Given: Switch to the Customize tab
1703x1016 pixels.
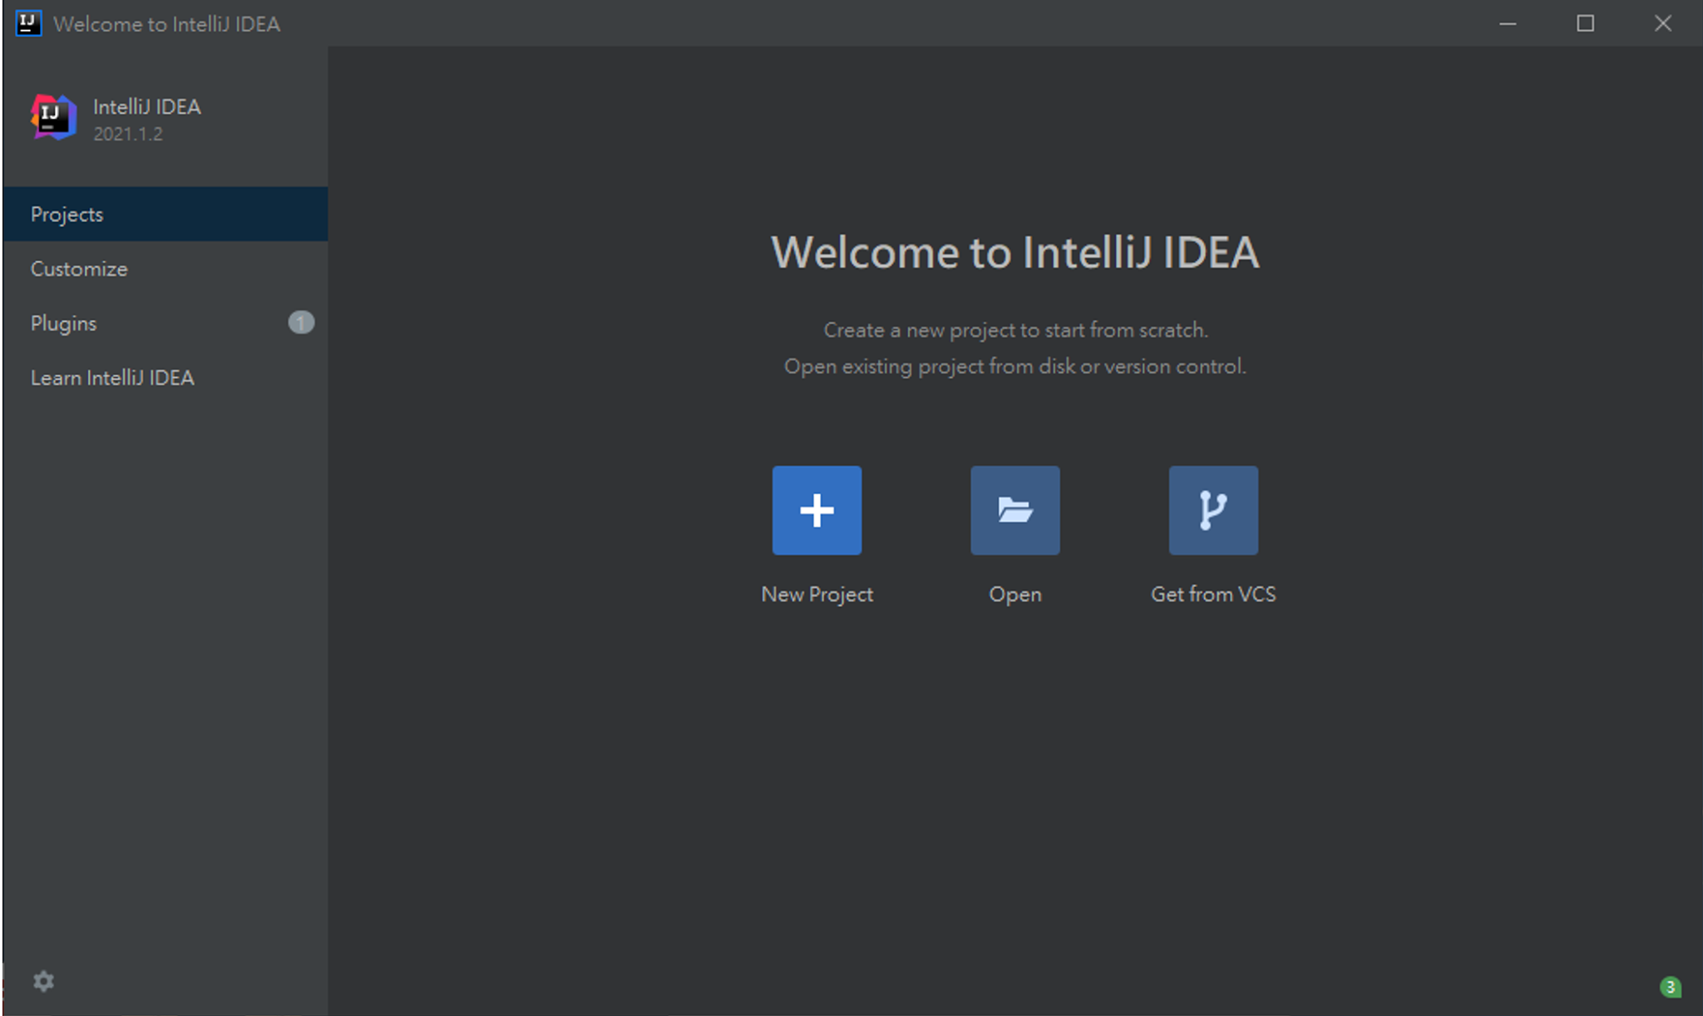Looking at the screenshot, I should [79, 269].
